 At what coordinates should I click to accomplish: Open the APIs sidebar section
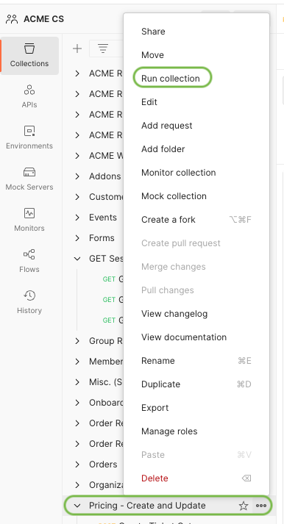(x=29, y=96)
